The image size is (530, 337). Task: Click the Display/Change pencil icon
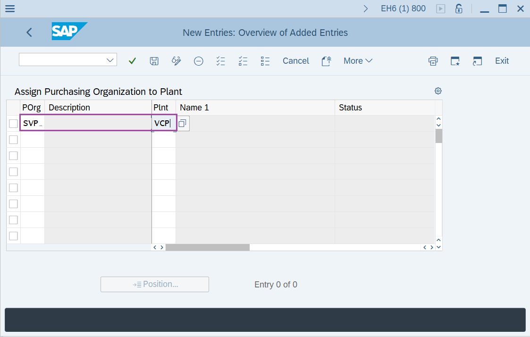(176, 60)
